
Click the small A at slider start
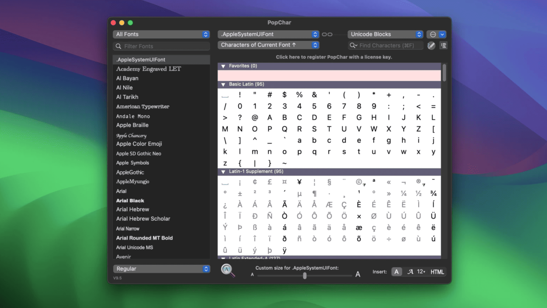[x=252, y=275]
